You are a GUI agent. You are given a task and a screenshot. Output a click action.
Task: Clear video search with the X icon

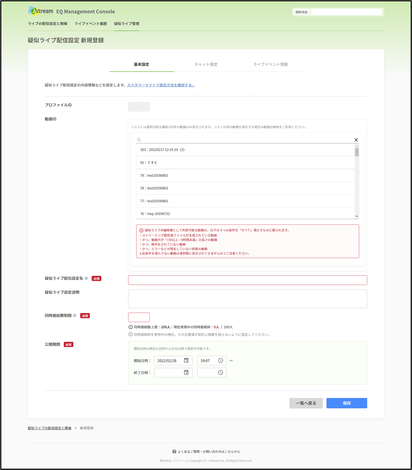(x=356, y=140)
